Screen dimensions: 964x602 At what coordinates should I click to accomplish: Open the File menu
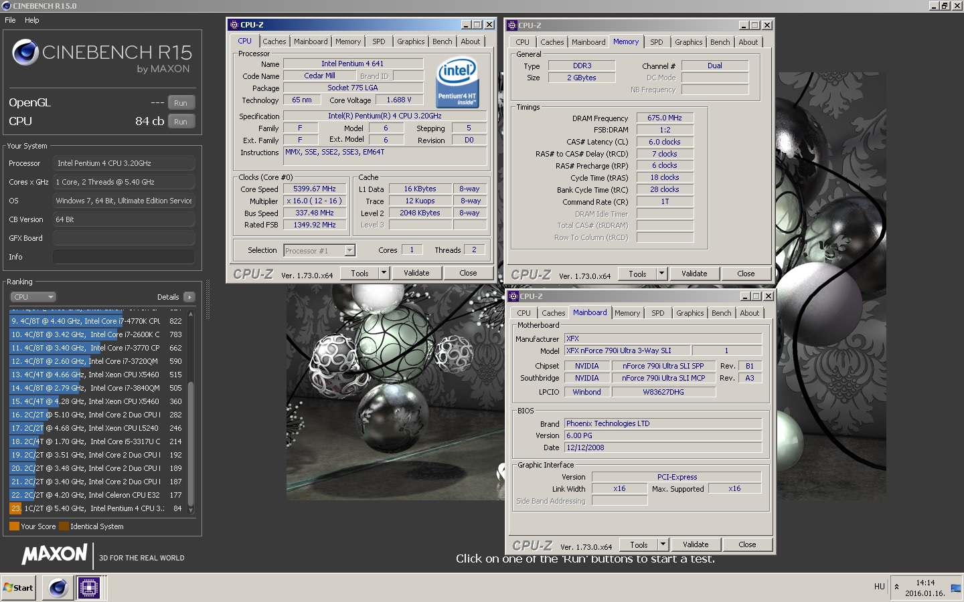[x=10, y=20]
